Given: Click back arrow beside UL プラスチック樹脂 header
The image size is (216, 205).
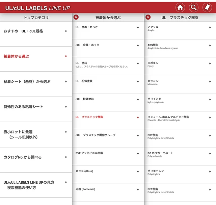Looking at the screenshot, I should click(x=148, y=17).
